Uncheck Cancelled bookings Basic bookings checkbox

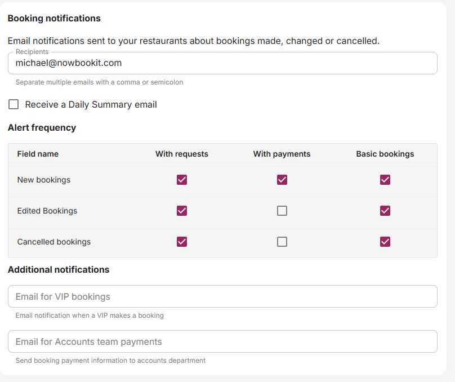point(385,242)
